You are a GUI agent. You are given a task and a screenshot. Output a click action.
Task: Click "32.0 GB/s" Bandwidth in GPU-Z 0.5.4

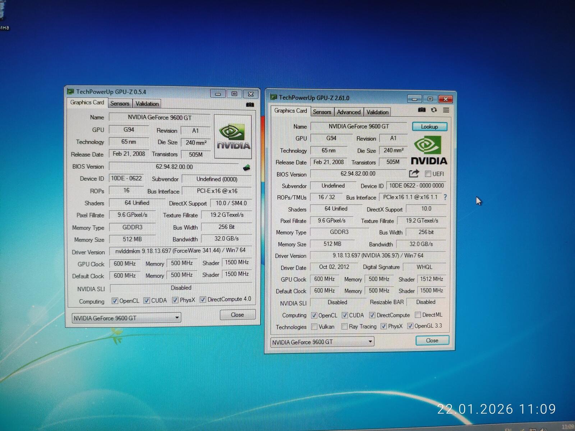pos(226,238)
